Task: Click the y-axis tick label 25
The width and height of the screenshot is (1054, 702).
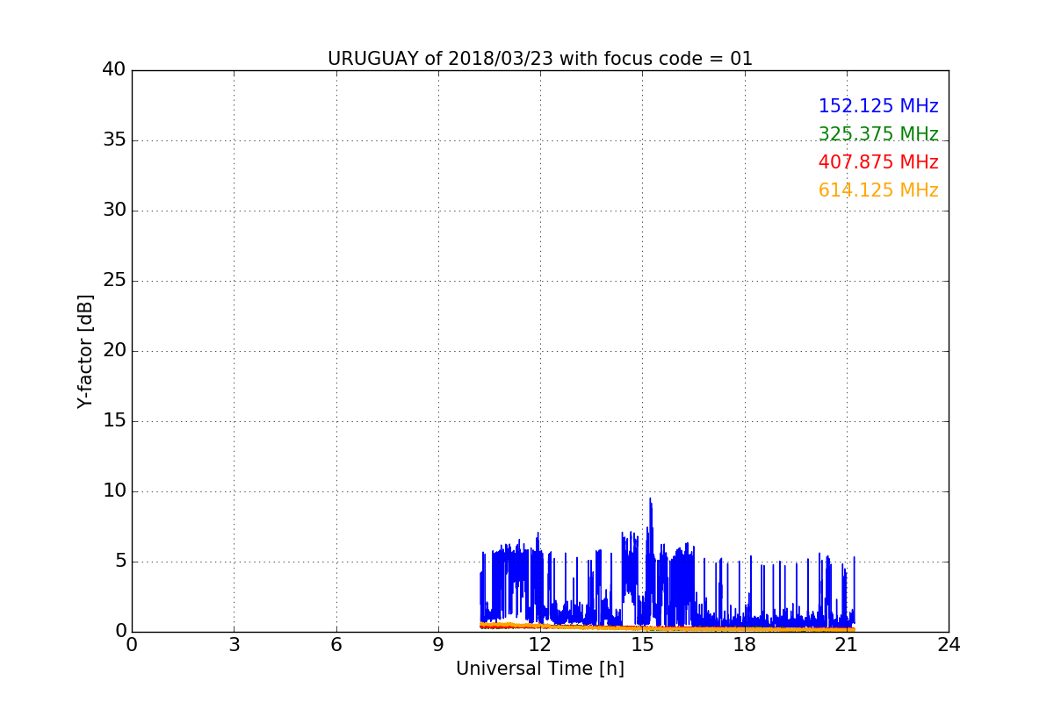Action: tap(114, 281)
